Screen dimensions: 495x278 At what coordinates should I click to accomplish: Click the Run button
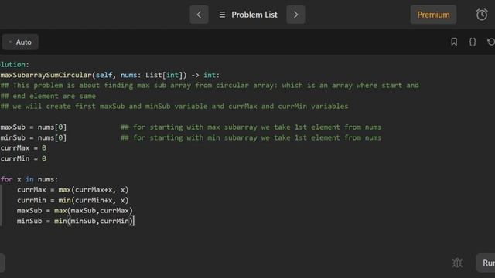point(486,263)
